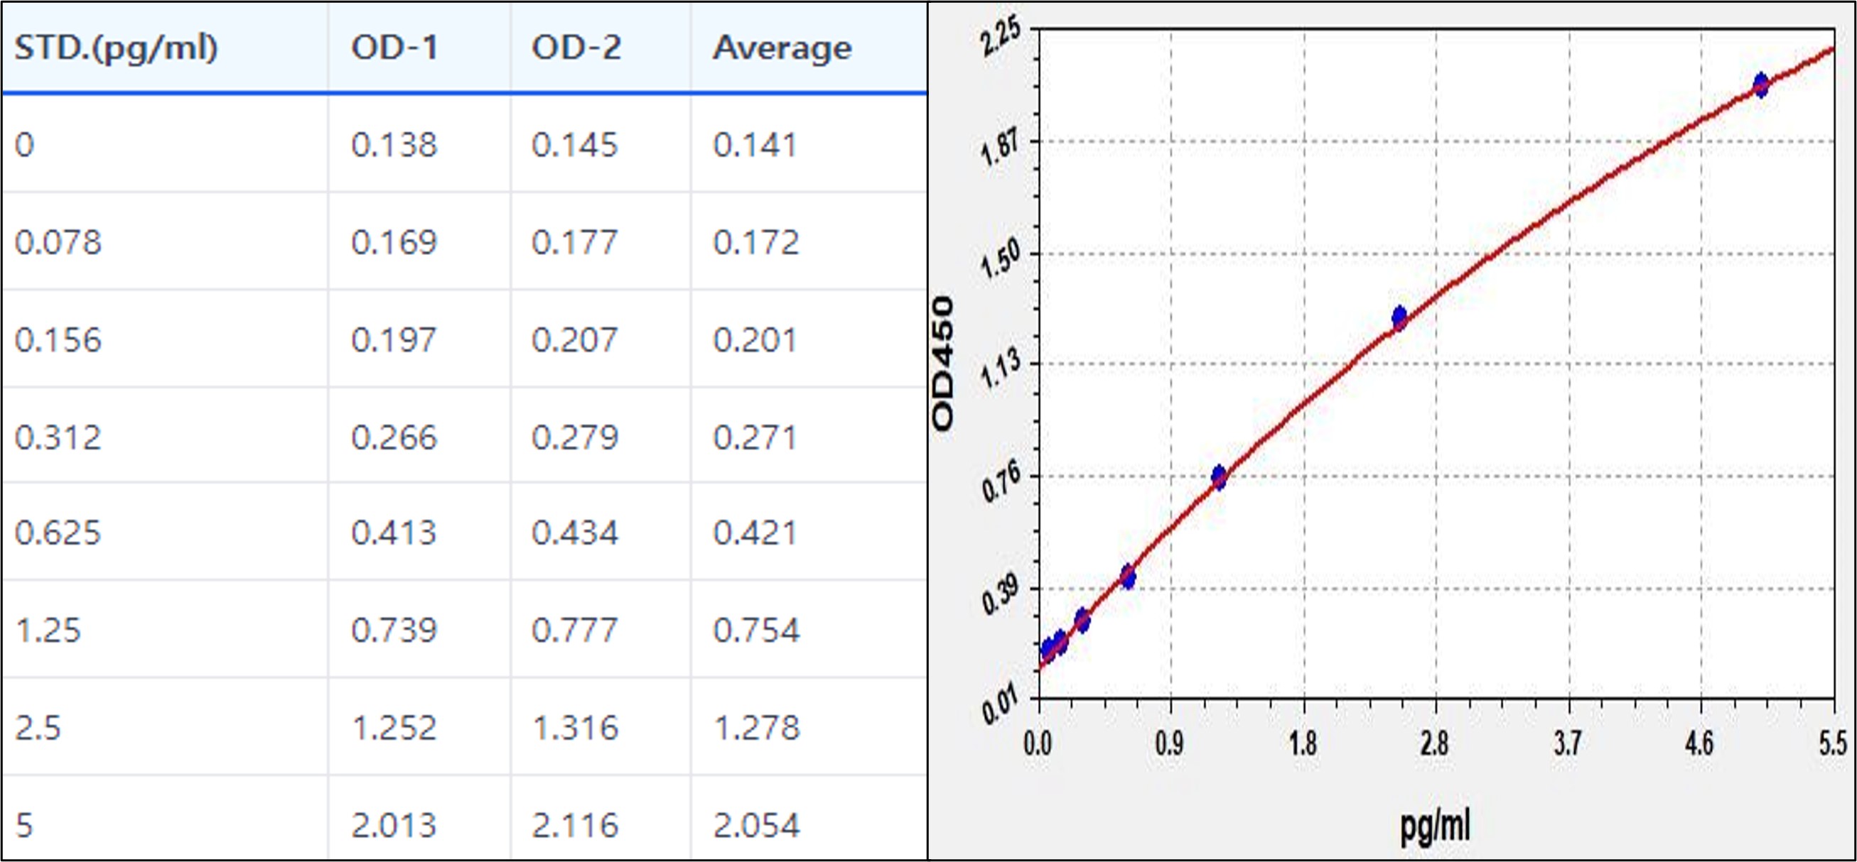Click the Average column header

[782, 48]
